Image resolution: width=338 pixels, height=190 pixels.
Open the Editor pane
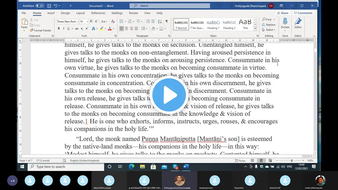(x=298, y=23)
